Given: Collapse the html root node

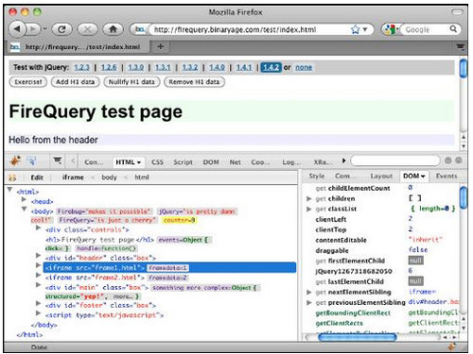Looking at the screenshot, I should tap(9, 190).
